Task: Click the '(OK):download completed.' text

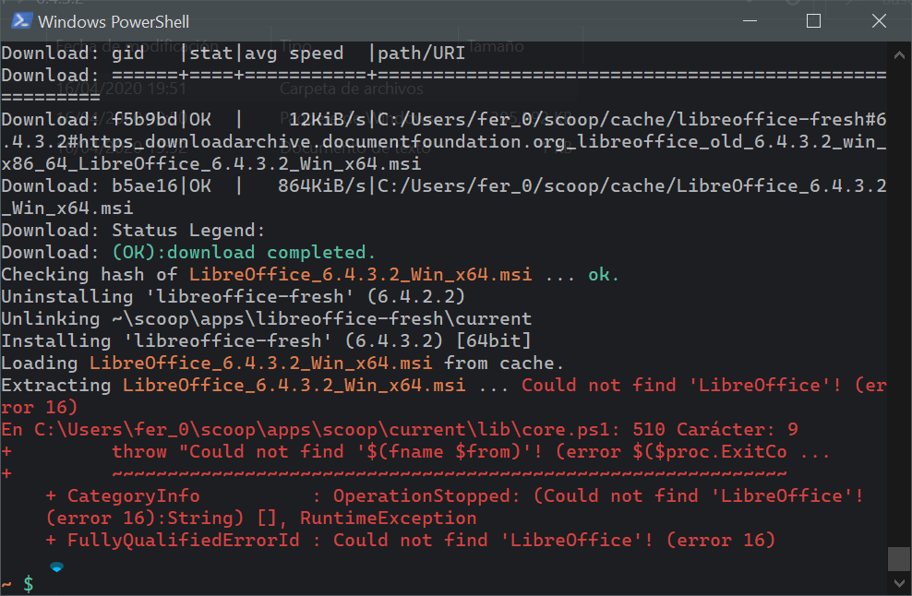Action: (244, 252)
